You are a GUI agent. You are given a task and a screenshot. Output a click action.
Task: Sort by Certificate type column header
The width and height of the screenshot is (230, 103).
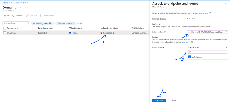138,28
